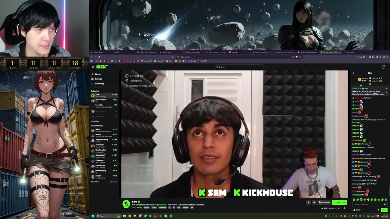Image resolution: width=390 pixels, height=219 pixels.
Task: Expand Show More under Following
Action: coord(95,121)
